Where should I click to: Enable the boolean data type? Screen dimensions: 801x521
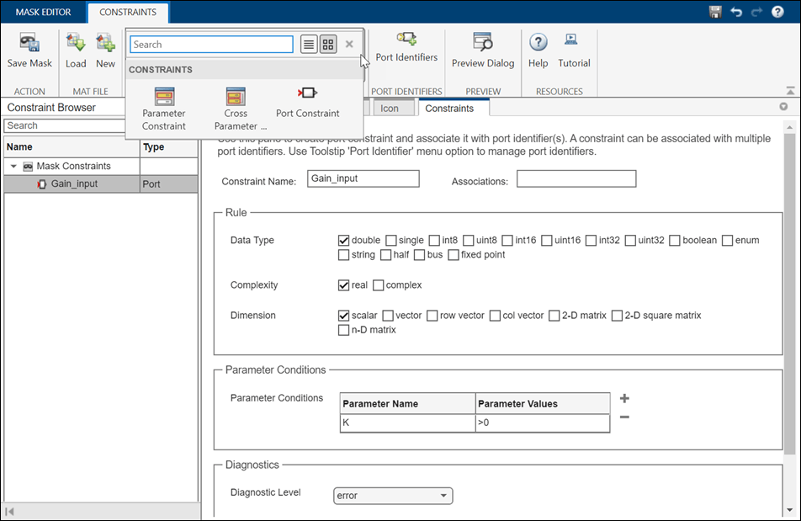point(674,241)
